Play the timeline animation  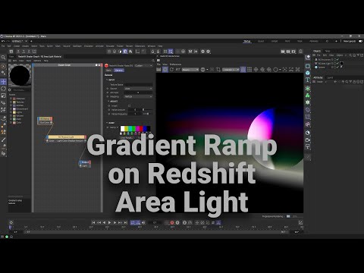coord(109,222)
